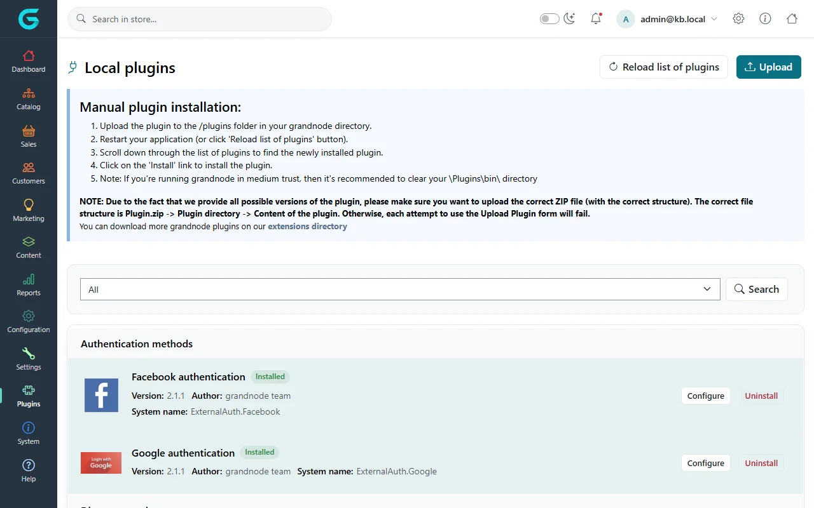The width and height of the screenshot is (814, 508).
Task: Open the Reports chart icon
Action: pyautogui.click(x=29, y=279)
